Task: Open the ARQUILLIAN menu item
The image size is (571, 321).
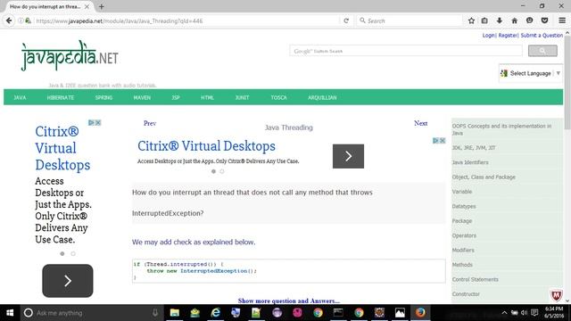Action: (322, 97)
